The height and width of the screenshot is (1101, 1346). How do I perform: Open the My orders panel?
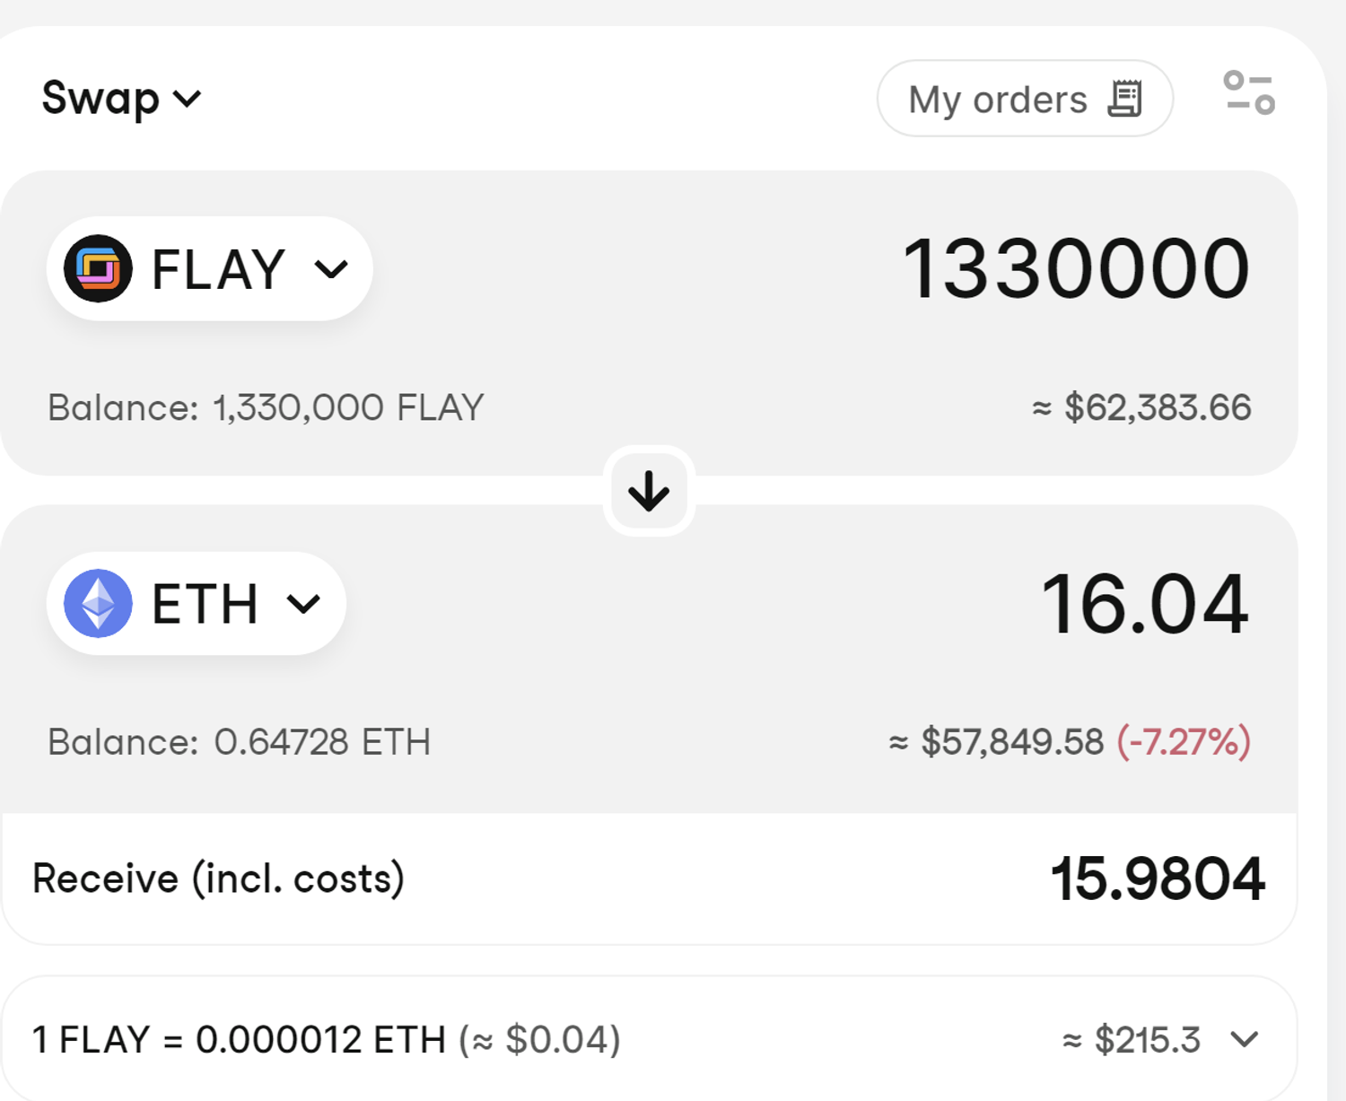coord(1024,99)
